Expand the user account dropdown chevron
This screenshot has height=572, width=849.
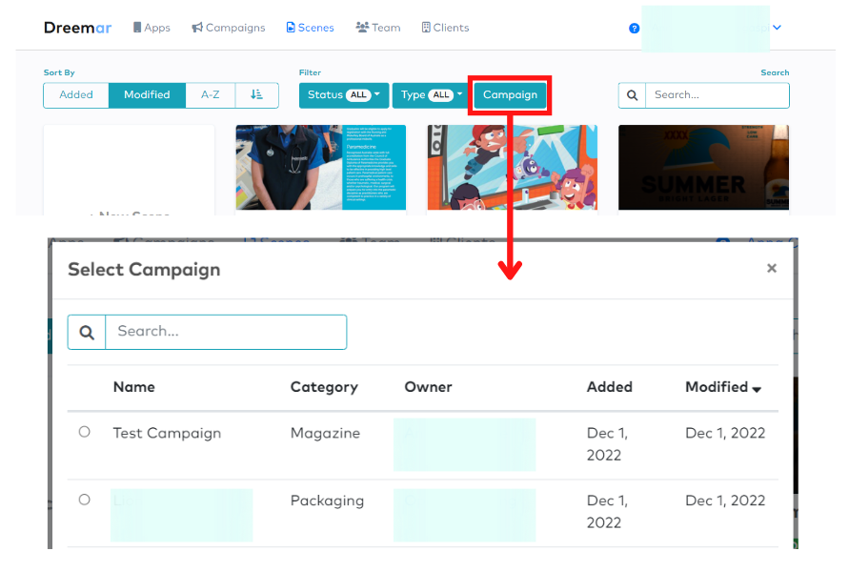pyautogui.click(x=777, y=27)
